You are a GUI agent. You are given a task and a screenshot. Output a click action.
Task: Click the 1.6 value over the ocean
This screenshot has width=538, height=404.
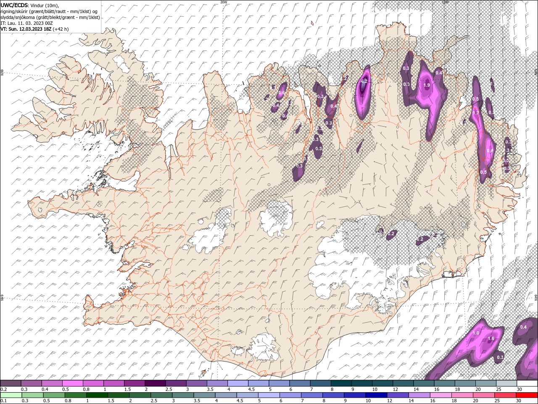click(x=491, y=339)
